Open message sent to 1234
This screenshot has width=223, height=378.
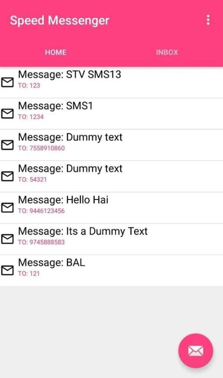click(x=111, y=114)
